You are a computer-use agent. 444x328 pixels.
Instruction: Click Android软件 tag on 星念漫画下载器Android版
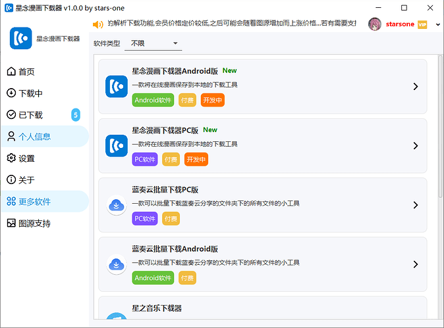153,100
